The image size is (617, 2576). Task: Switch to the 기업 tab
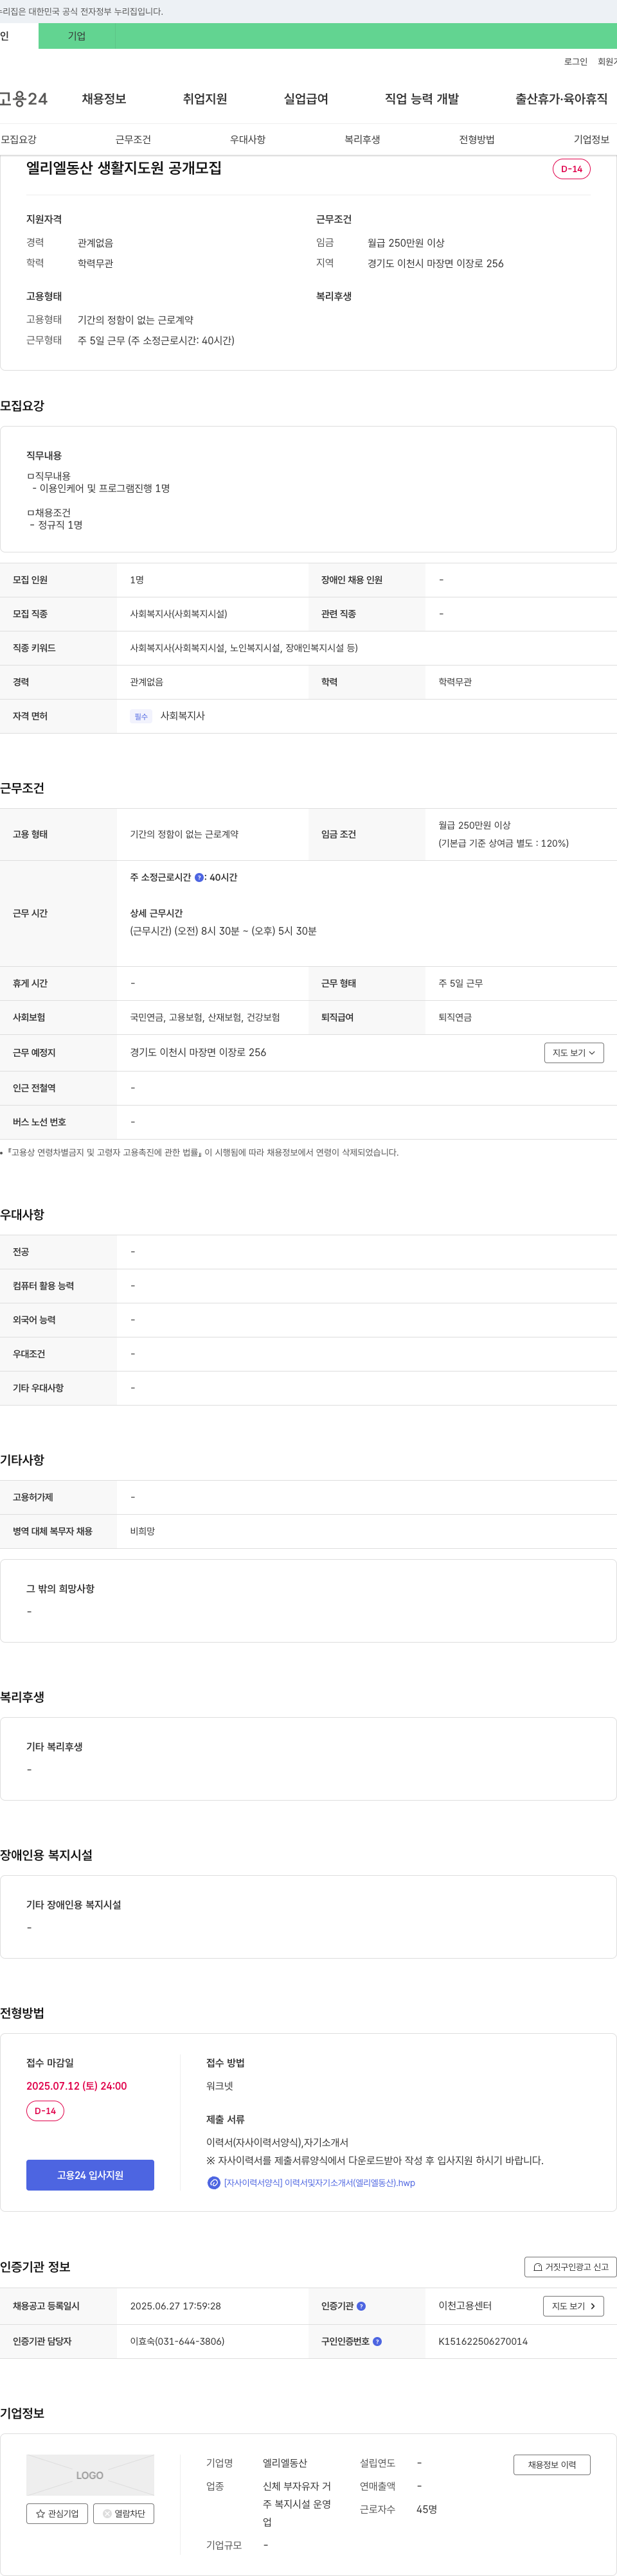[77, 36]
